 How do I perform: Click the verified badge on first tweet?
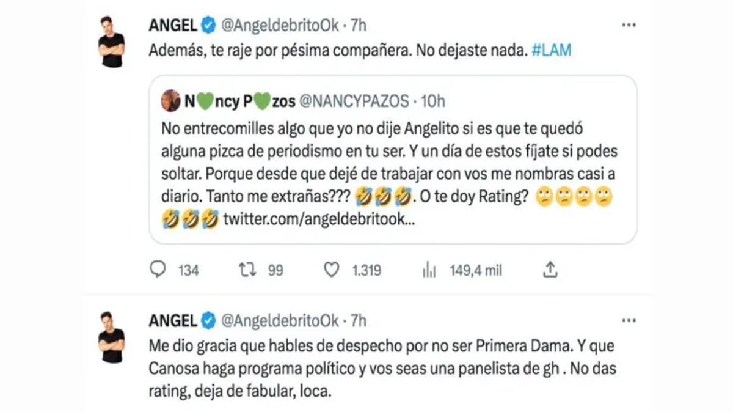point(208,25)
